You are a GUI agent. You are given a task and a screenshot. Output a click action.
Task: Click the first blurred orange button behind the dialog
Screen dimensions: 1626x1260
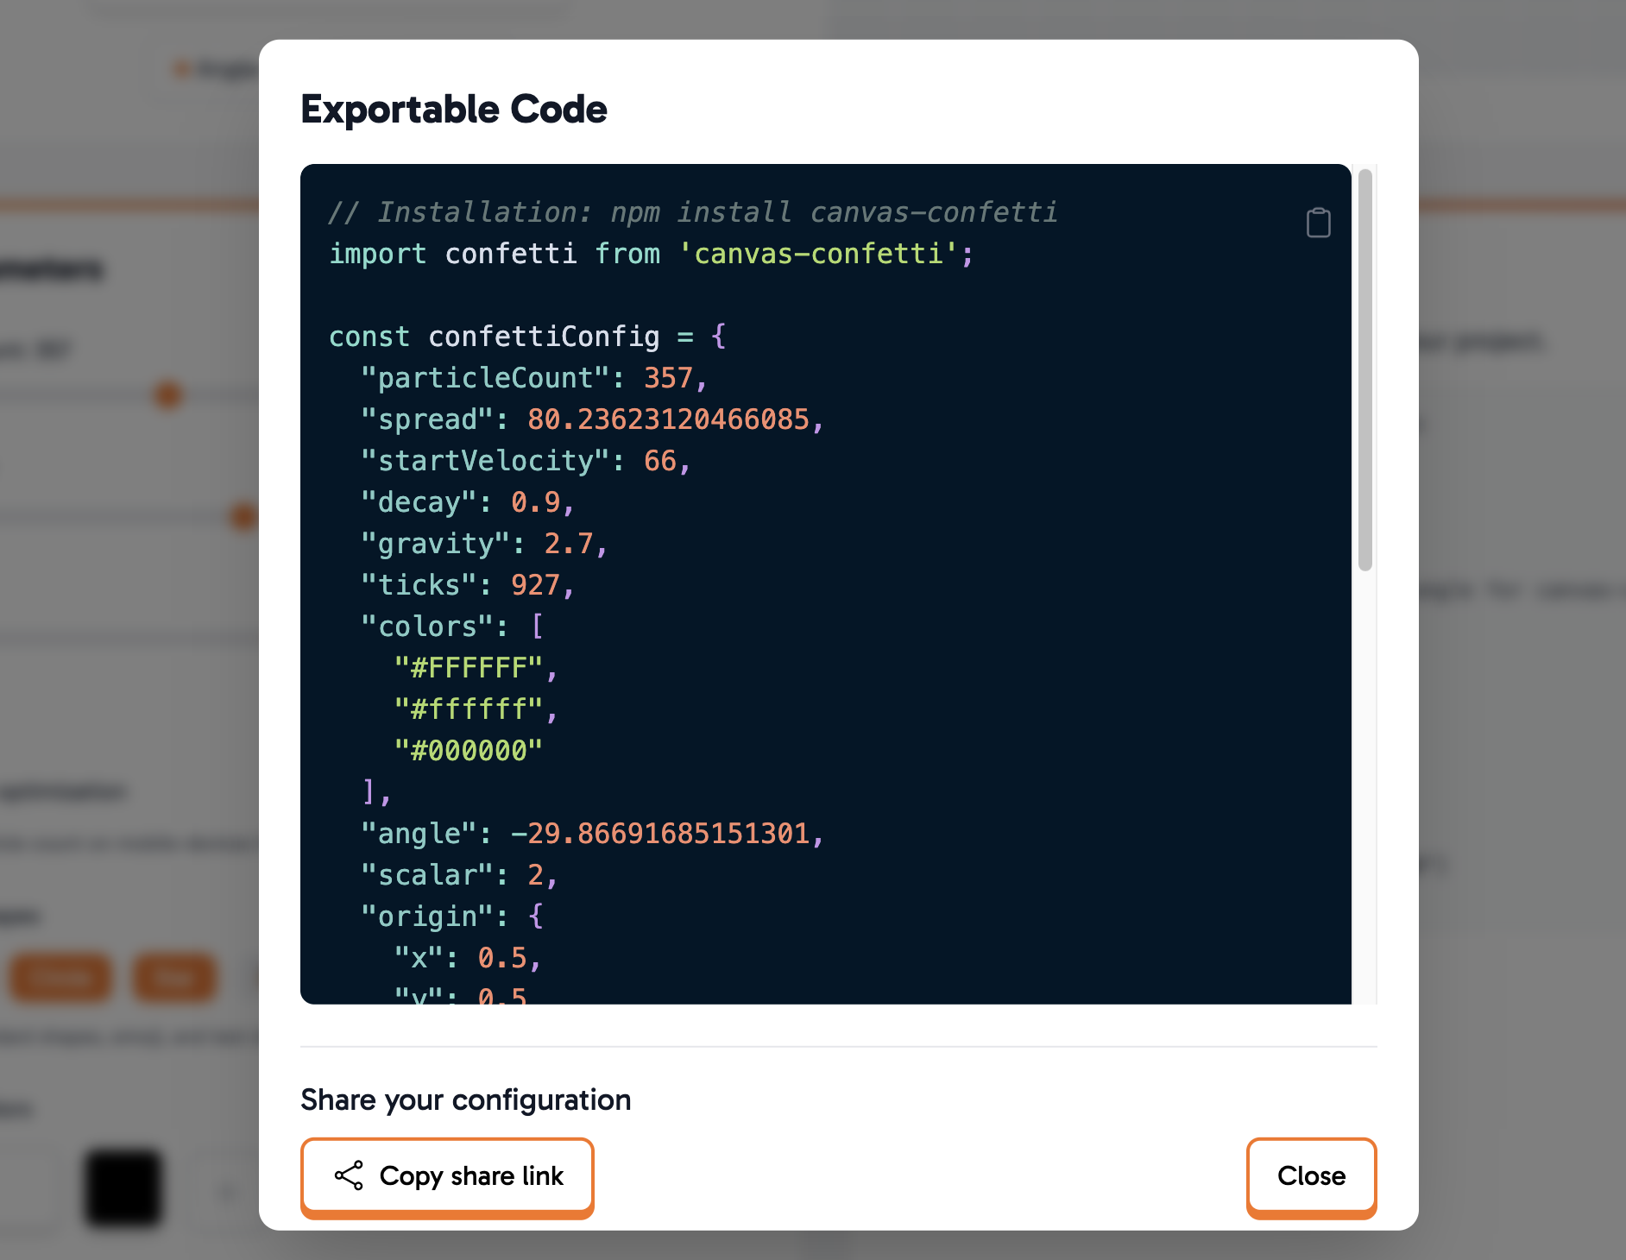60,978
